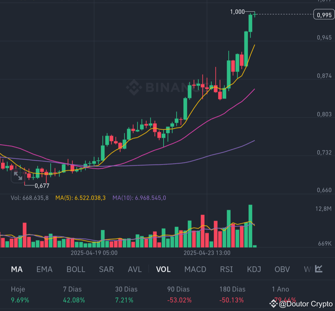
Task: Enable the SAR indicator overlay
Action: (106, 269)
